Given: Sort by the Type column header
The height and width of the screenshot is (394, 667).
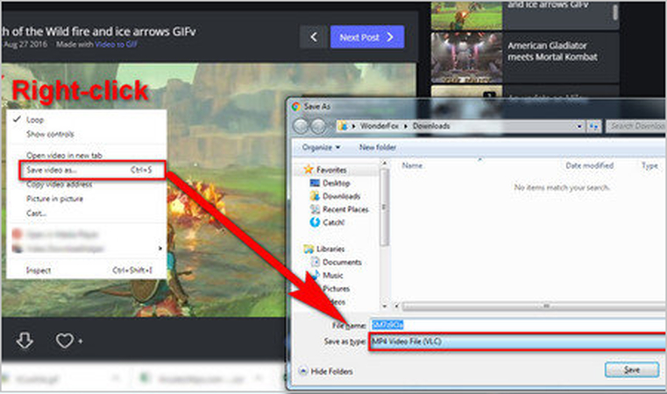Looking at the screenshot, I should pyautogui.click(x=649, y=165).
